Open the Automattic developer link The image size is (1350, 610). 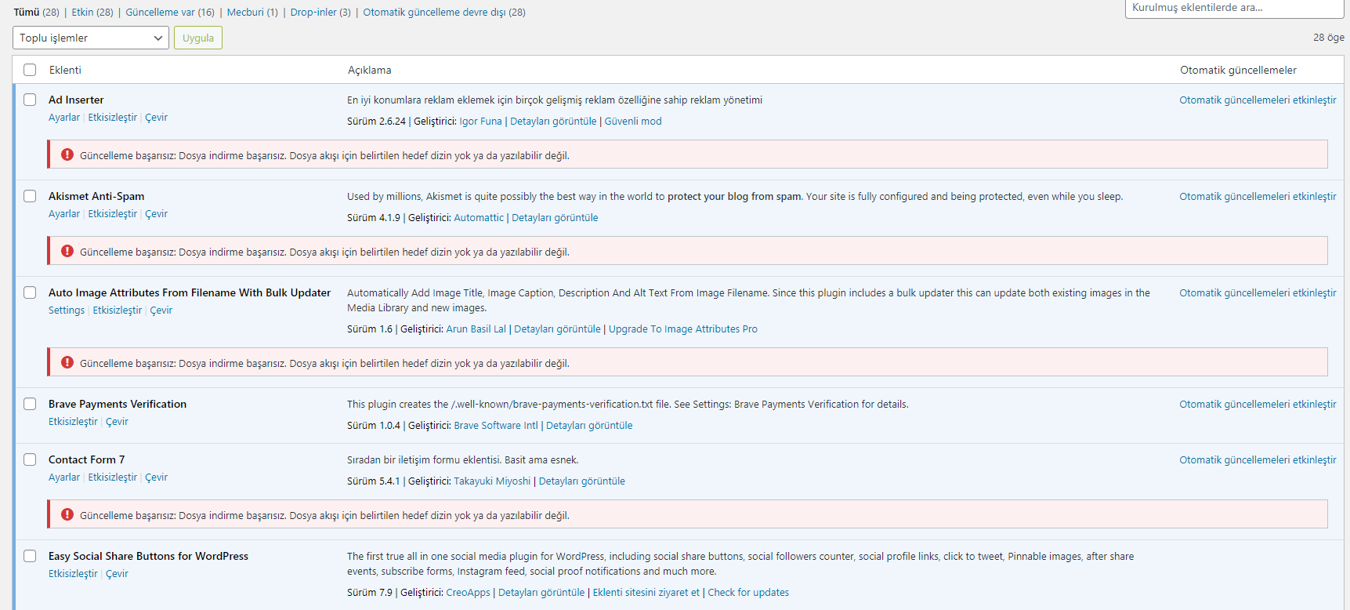coord(479,218)
